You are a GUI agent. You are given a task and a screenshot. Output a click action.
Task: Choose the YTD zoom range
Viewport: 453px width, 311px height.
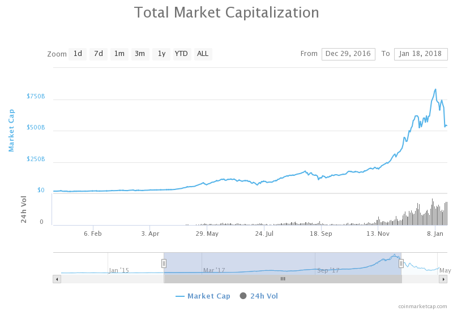point(181,54)
